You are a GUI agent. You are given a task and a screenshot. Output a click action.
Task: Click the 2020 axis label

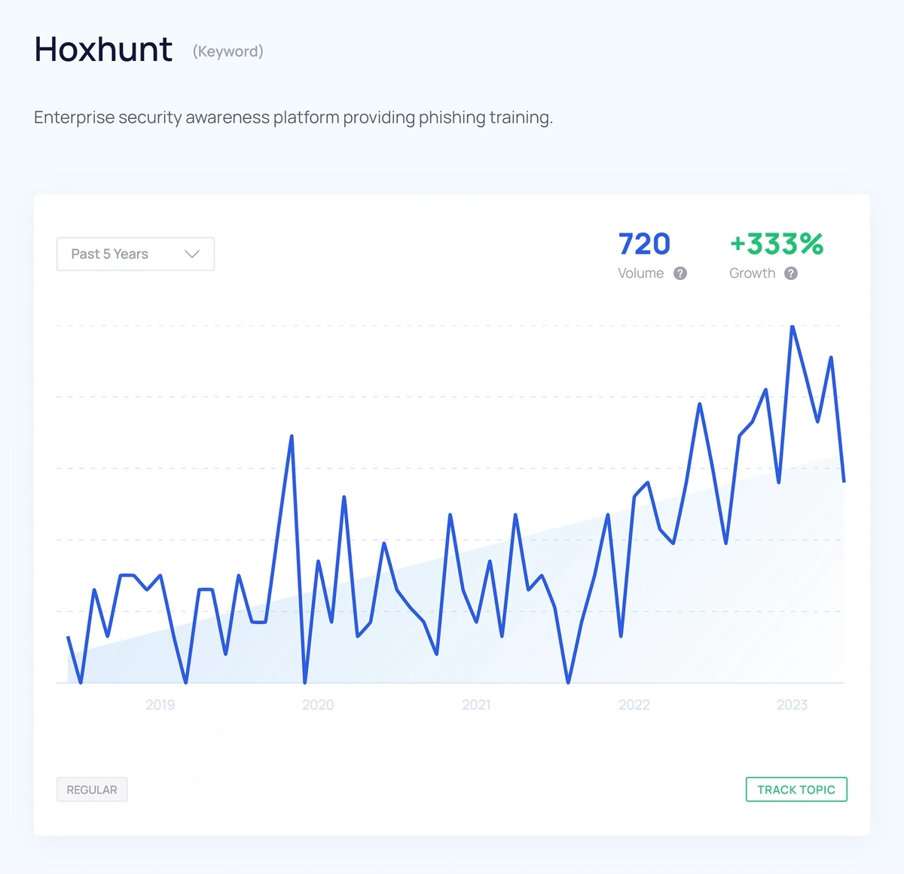(x=318, y=705)
